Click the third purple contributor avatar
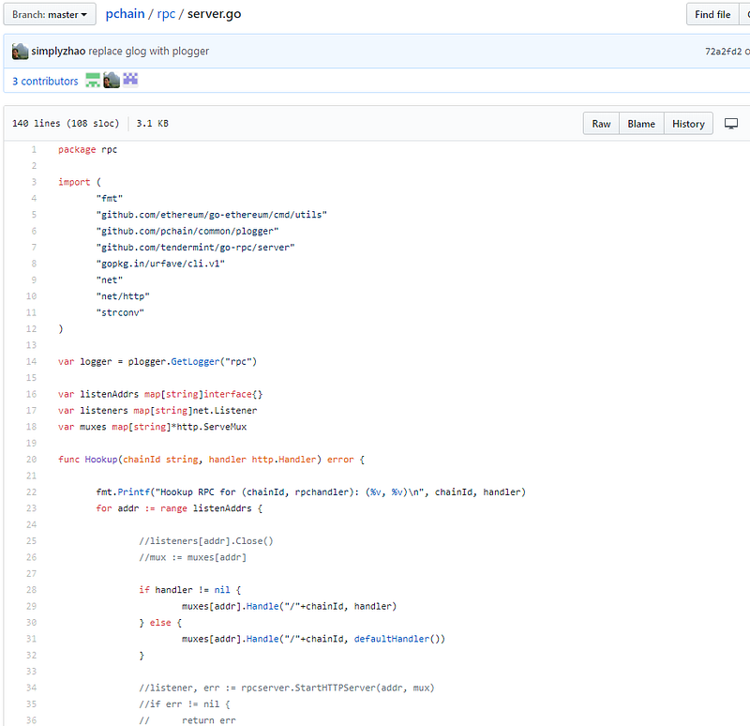750x726 pixels. click(x=130, y=81)
